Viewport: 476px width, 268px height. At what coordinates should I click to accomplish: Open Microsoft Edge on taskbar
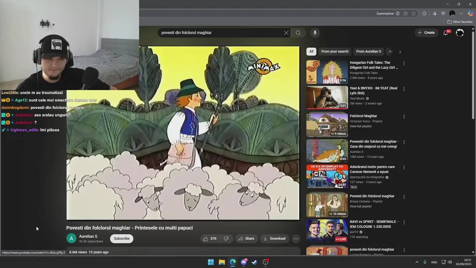233,262
